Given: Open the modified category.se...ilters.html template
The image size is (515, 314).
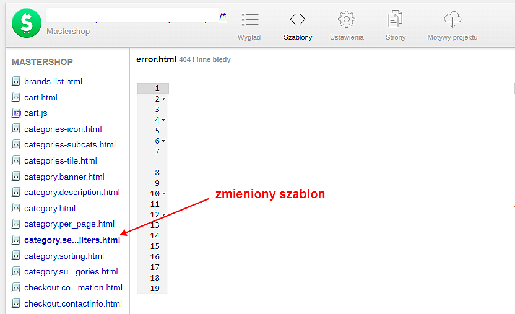Looking at the screenshot, I should [x=72, y=240].
